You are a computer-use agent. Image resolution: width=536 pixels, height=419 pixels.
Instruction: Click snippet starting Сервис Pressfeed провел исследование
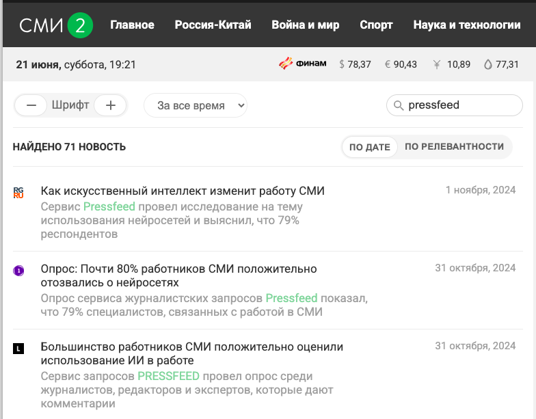point(172,220)
